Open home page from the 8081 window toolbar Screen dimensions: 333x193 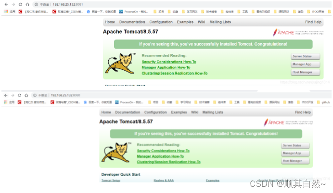[27, 4]
